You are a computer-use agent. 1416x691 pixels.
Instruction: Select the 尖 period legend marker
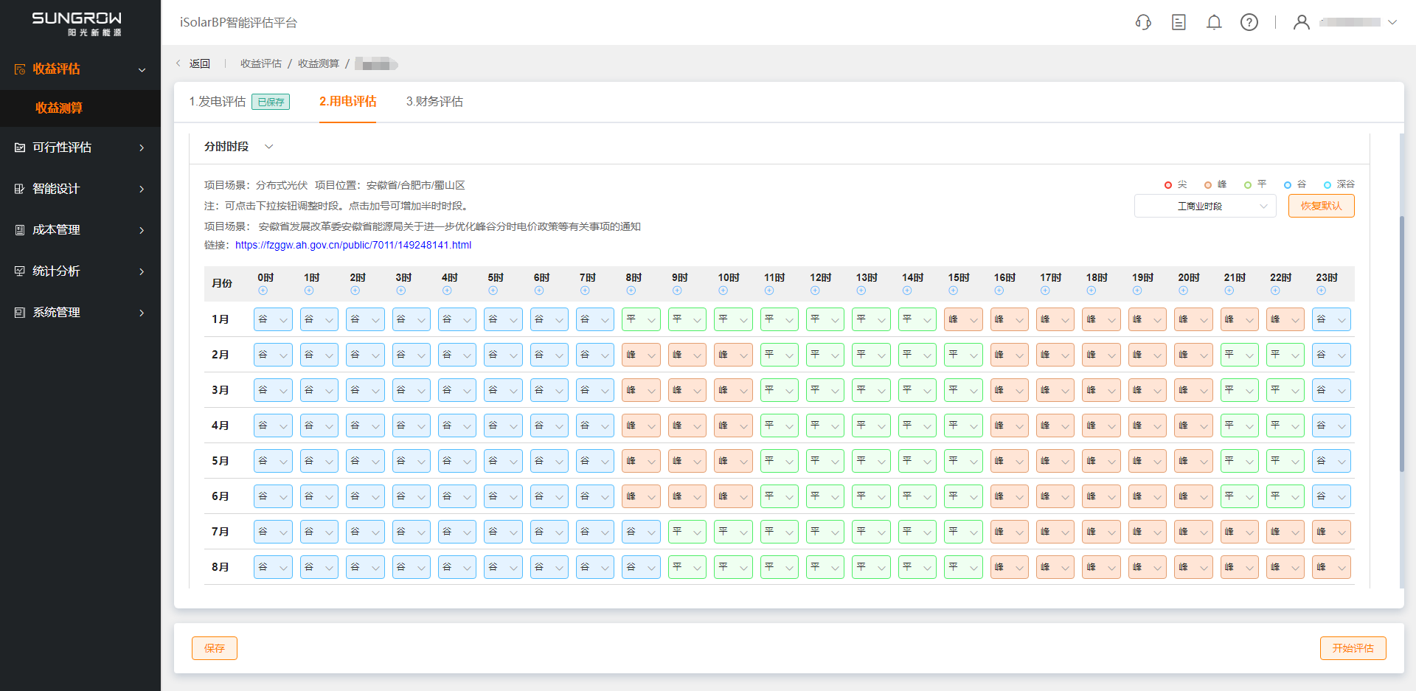(x=1168, y=185)
